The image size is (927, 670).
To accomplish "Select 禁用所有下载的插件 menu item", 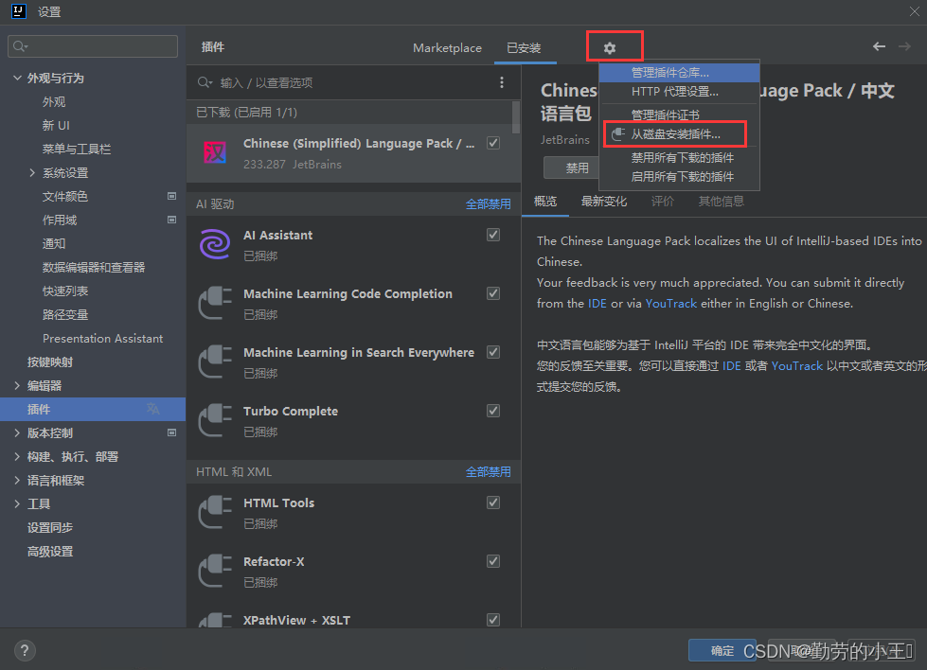I will pos(679,158).
